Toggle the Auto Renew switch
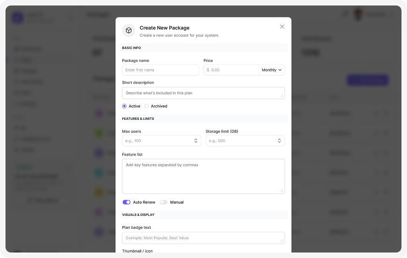This screenshot has height=258, width=407. click(126, 202)
